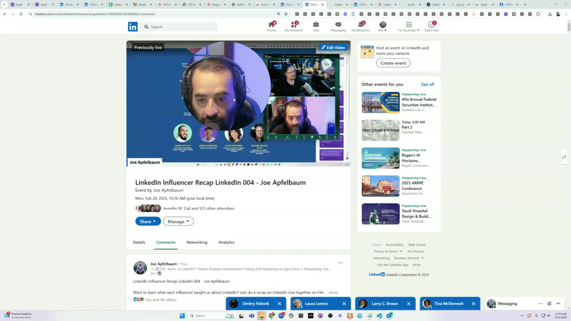The image size is (571, 321).
Task: Switch to the Networking tab
Action: click(x=197, y=242)
